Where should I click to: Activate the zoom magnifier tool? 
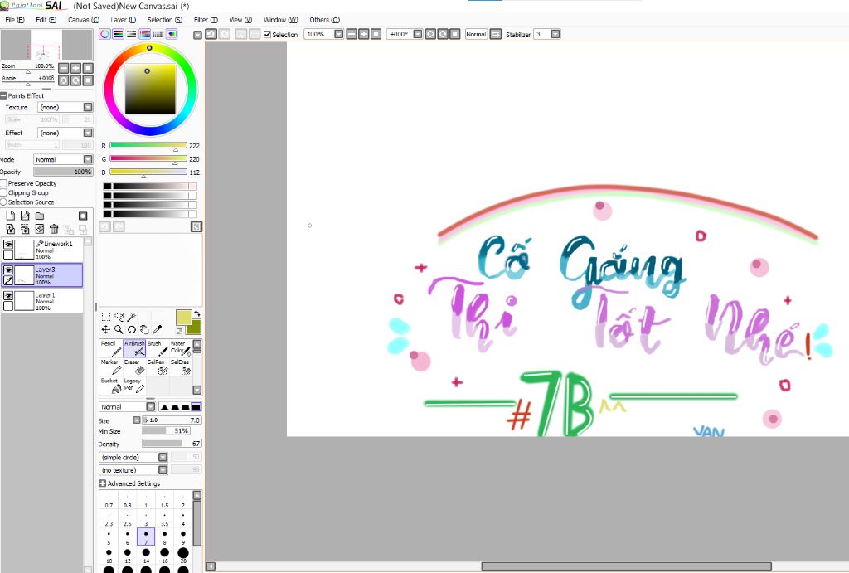119,329
